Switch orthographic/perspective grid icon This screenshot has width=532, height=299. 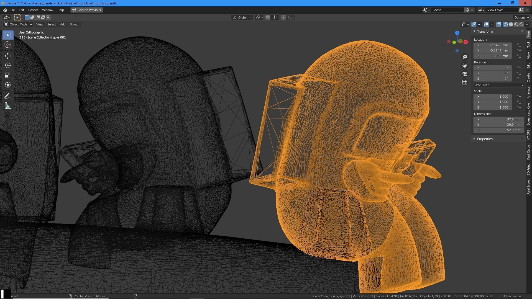(x=465, y=82)
